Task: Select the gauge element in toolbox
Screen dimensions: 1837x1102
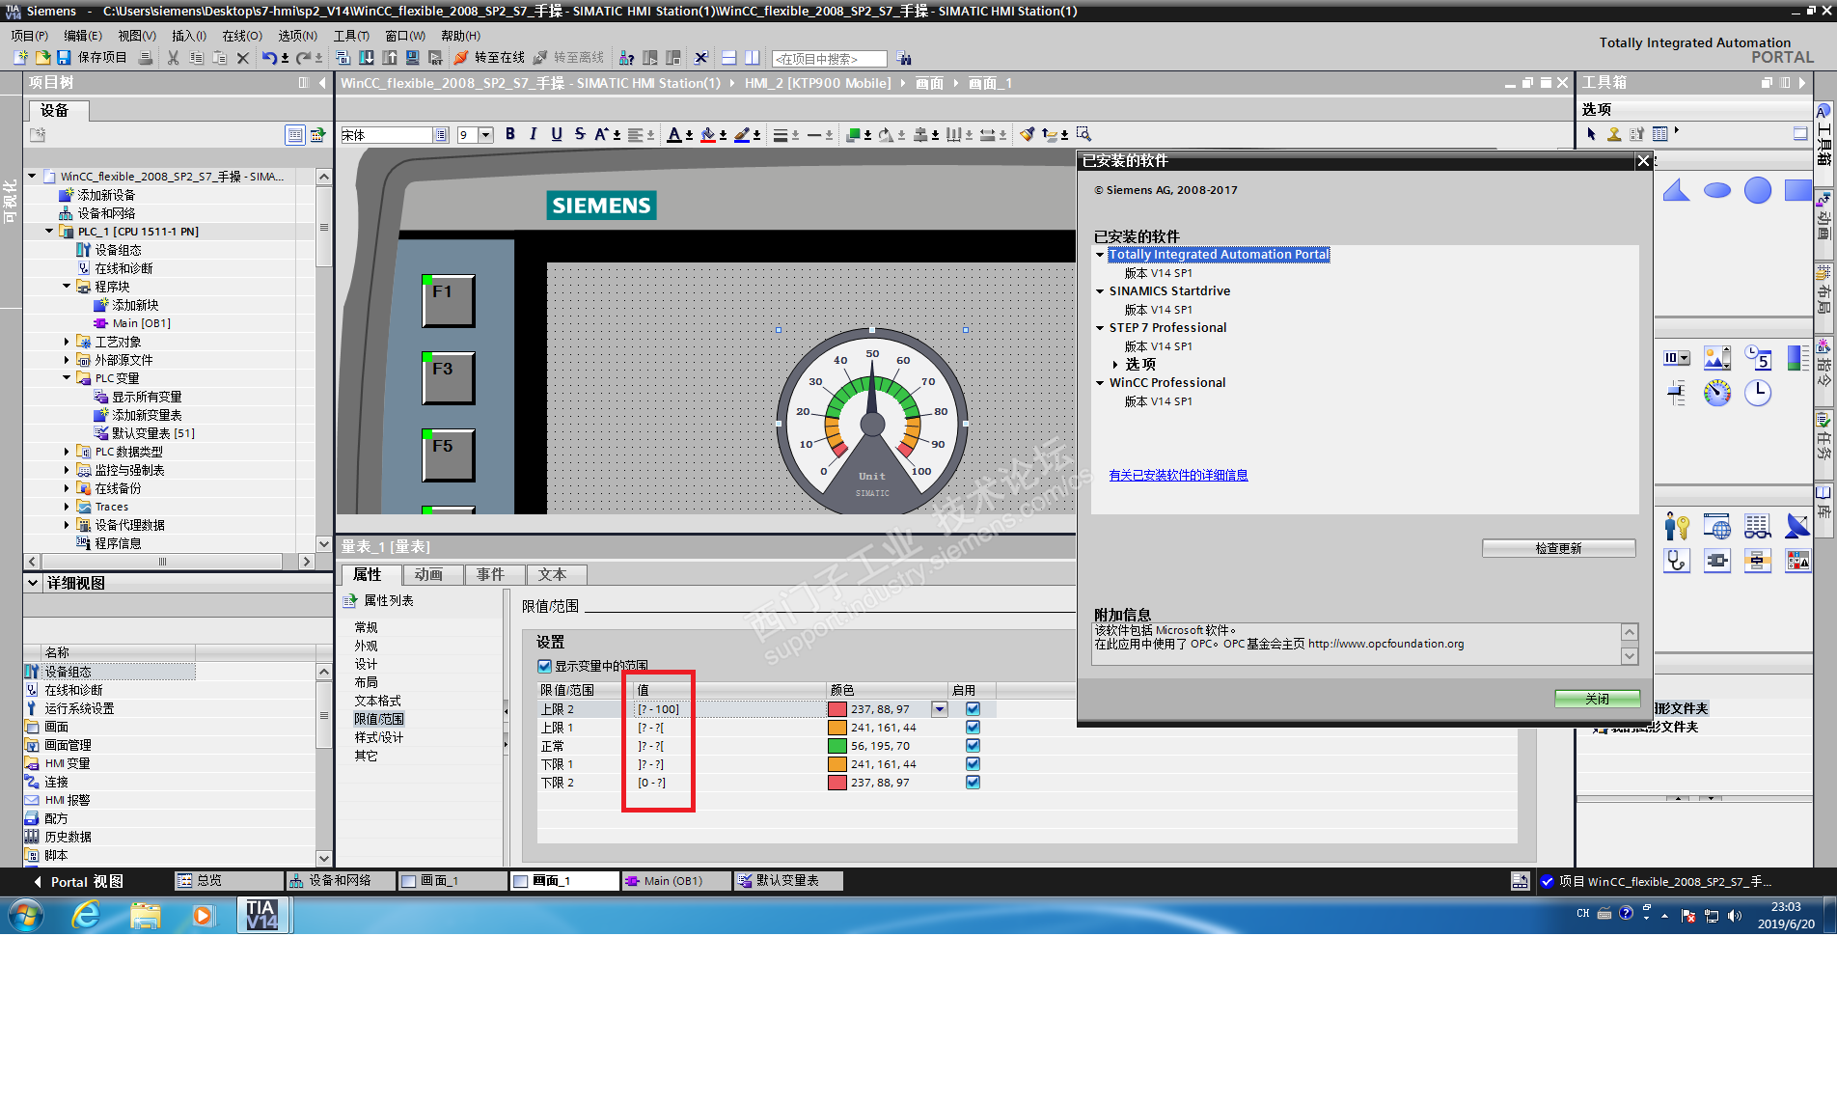Action: pos(1717,393)
